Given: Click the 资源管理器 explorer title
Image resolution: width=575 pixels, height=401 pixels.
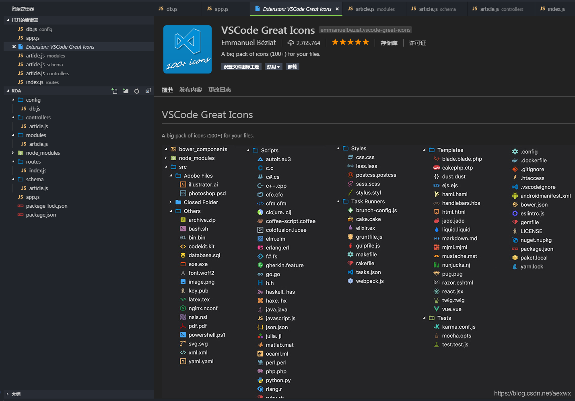Looking at the screenshot, I should coord(23,8).
